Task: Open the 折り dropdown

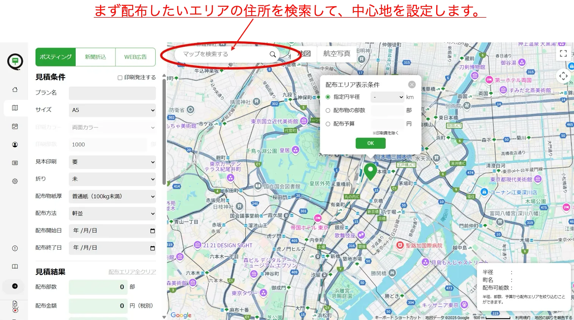Action: tap(112, 179)
